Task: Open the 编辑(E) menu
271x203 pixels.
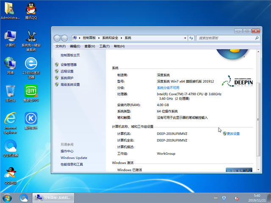Action: click(x=75, y=46)
